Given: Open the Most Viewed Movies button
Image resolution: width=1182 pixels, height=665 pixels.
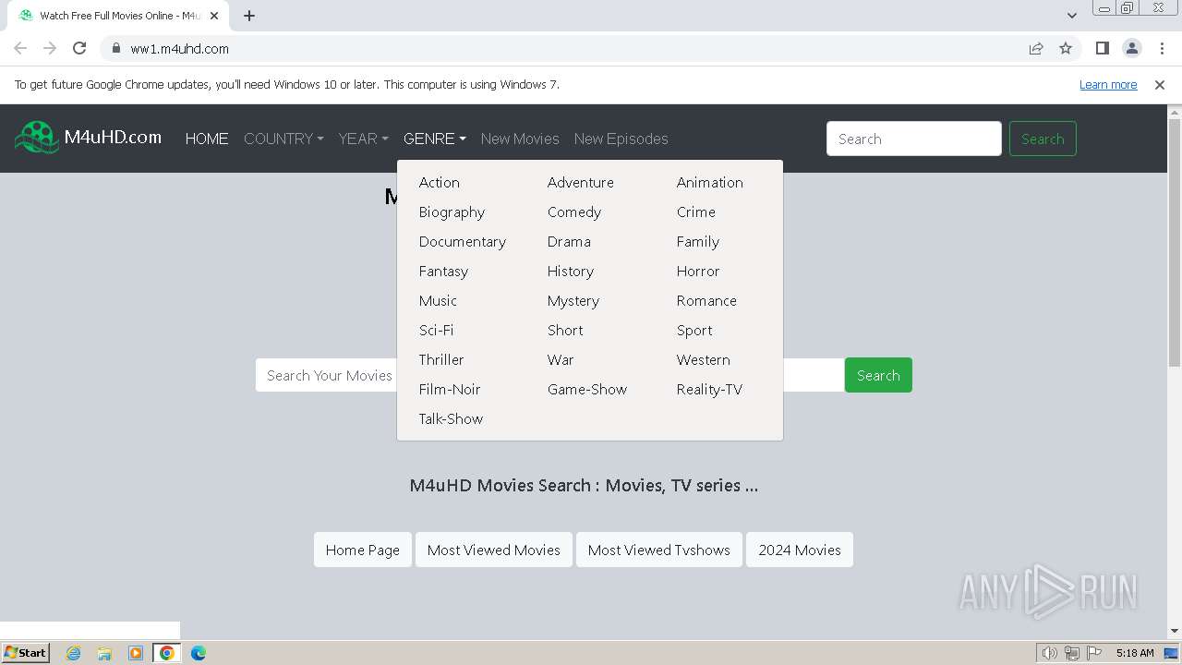Looking at the screenshot, I should [494, 550].
